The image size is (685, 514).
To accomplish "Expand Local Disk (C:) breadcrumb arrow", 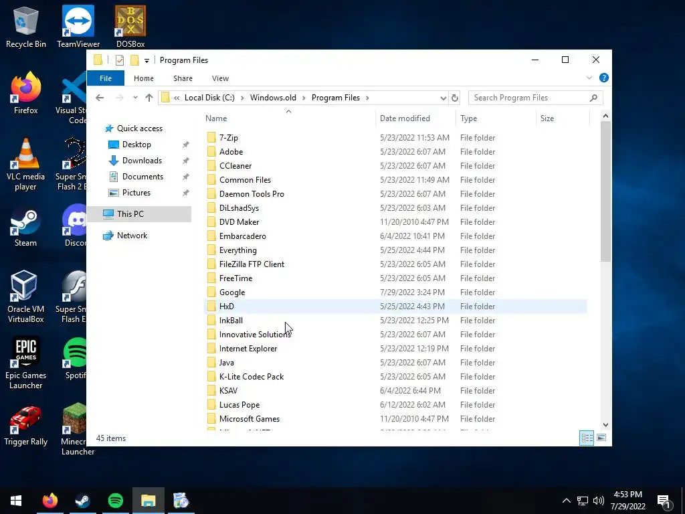I will click(x=242, y=98).
